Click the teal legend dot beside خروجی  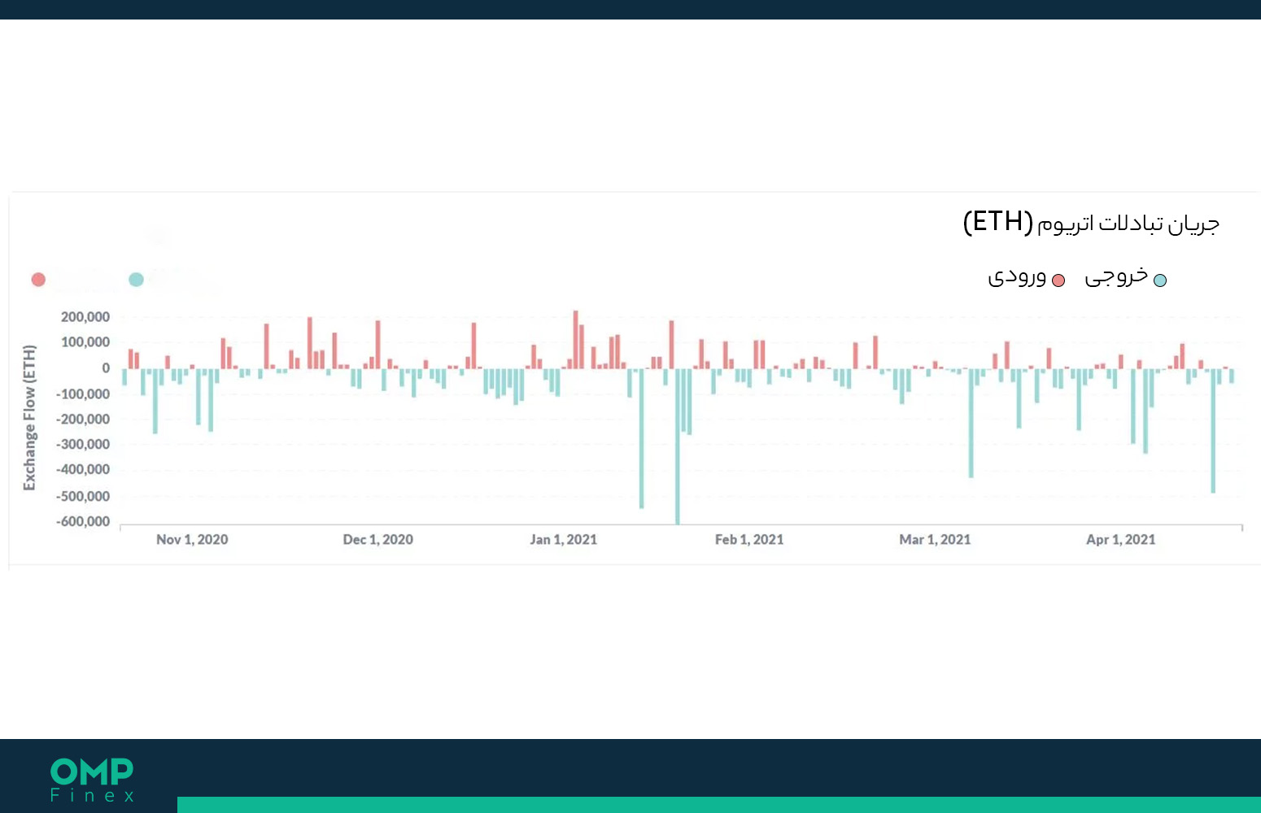(1160, 280)
